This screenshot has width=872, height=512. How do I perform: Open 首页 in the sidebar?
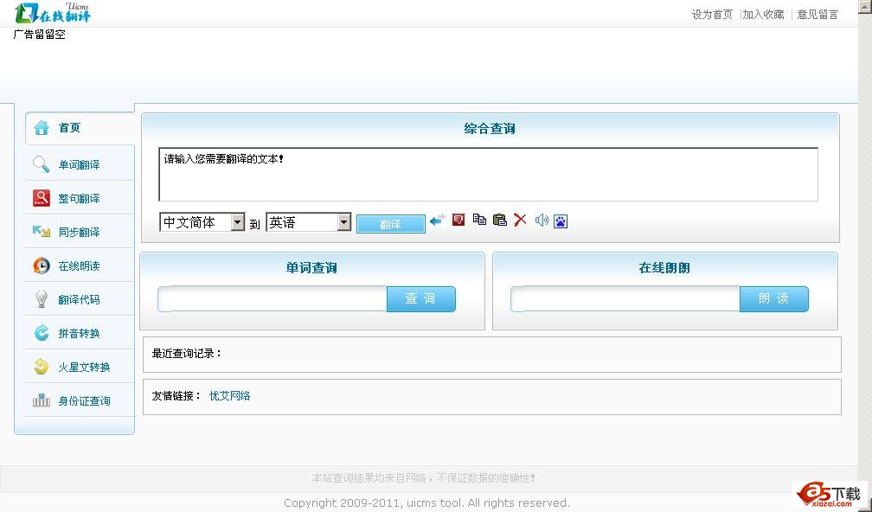coord(80,128)
